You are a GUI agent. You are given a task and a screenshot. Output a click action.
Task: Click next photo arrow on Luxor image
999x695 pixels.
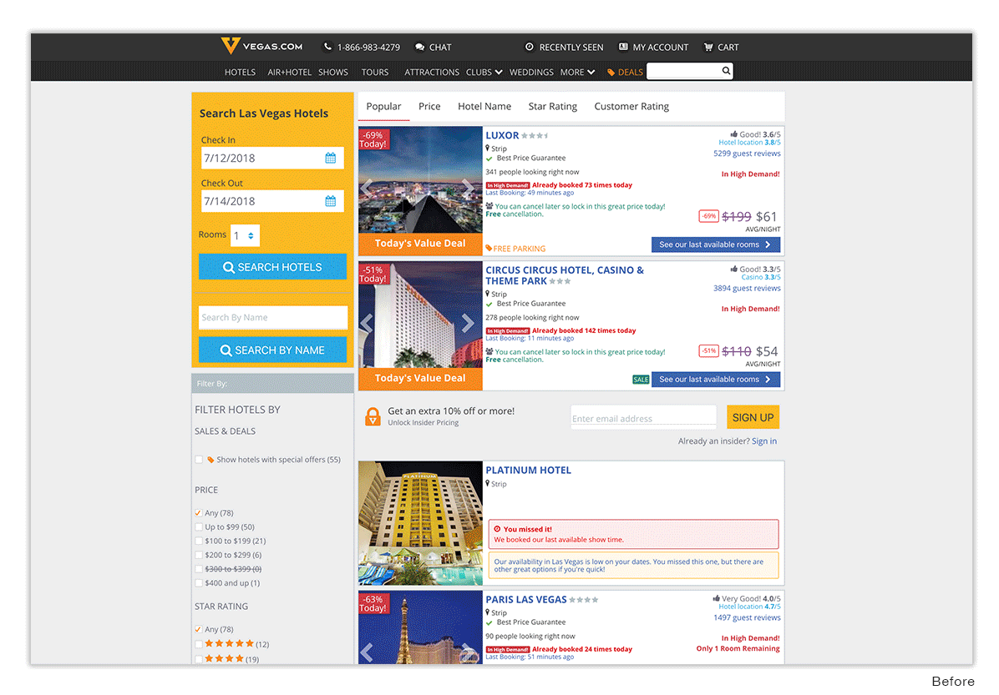click(x=468, y=189)
